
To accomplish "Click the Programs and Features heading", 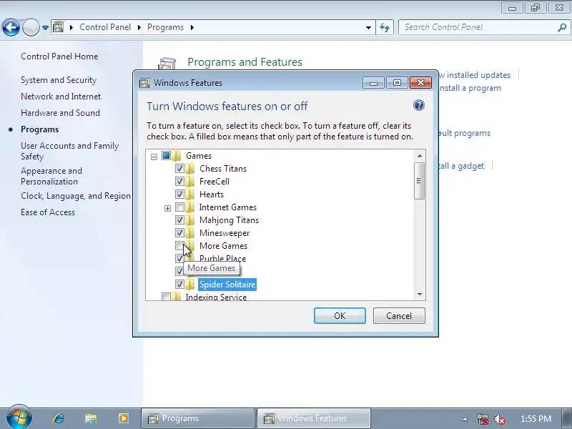I will click(245, 62).
